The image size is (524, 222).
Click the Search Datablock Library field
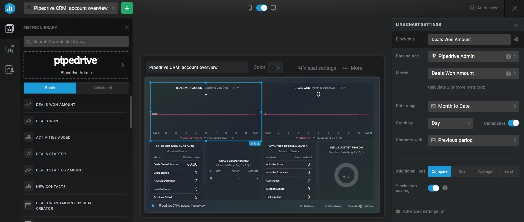(76, 42)
